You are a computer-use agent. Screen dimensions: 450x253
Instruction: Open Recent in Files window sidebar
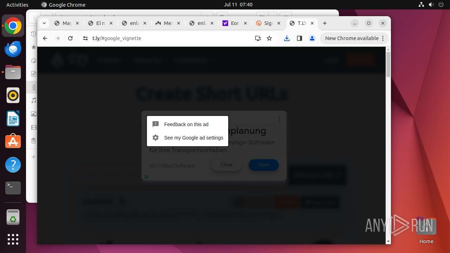pyautogui.click(x=33, y=34)
